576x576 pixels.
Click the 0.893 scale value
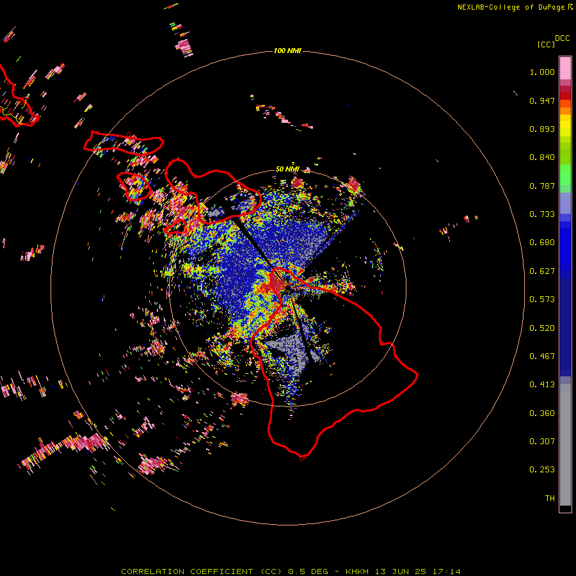coord(542,129)
